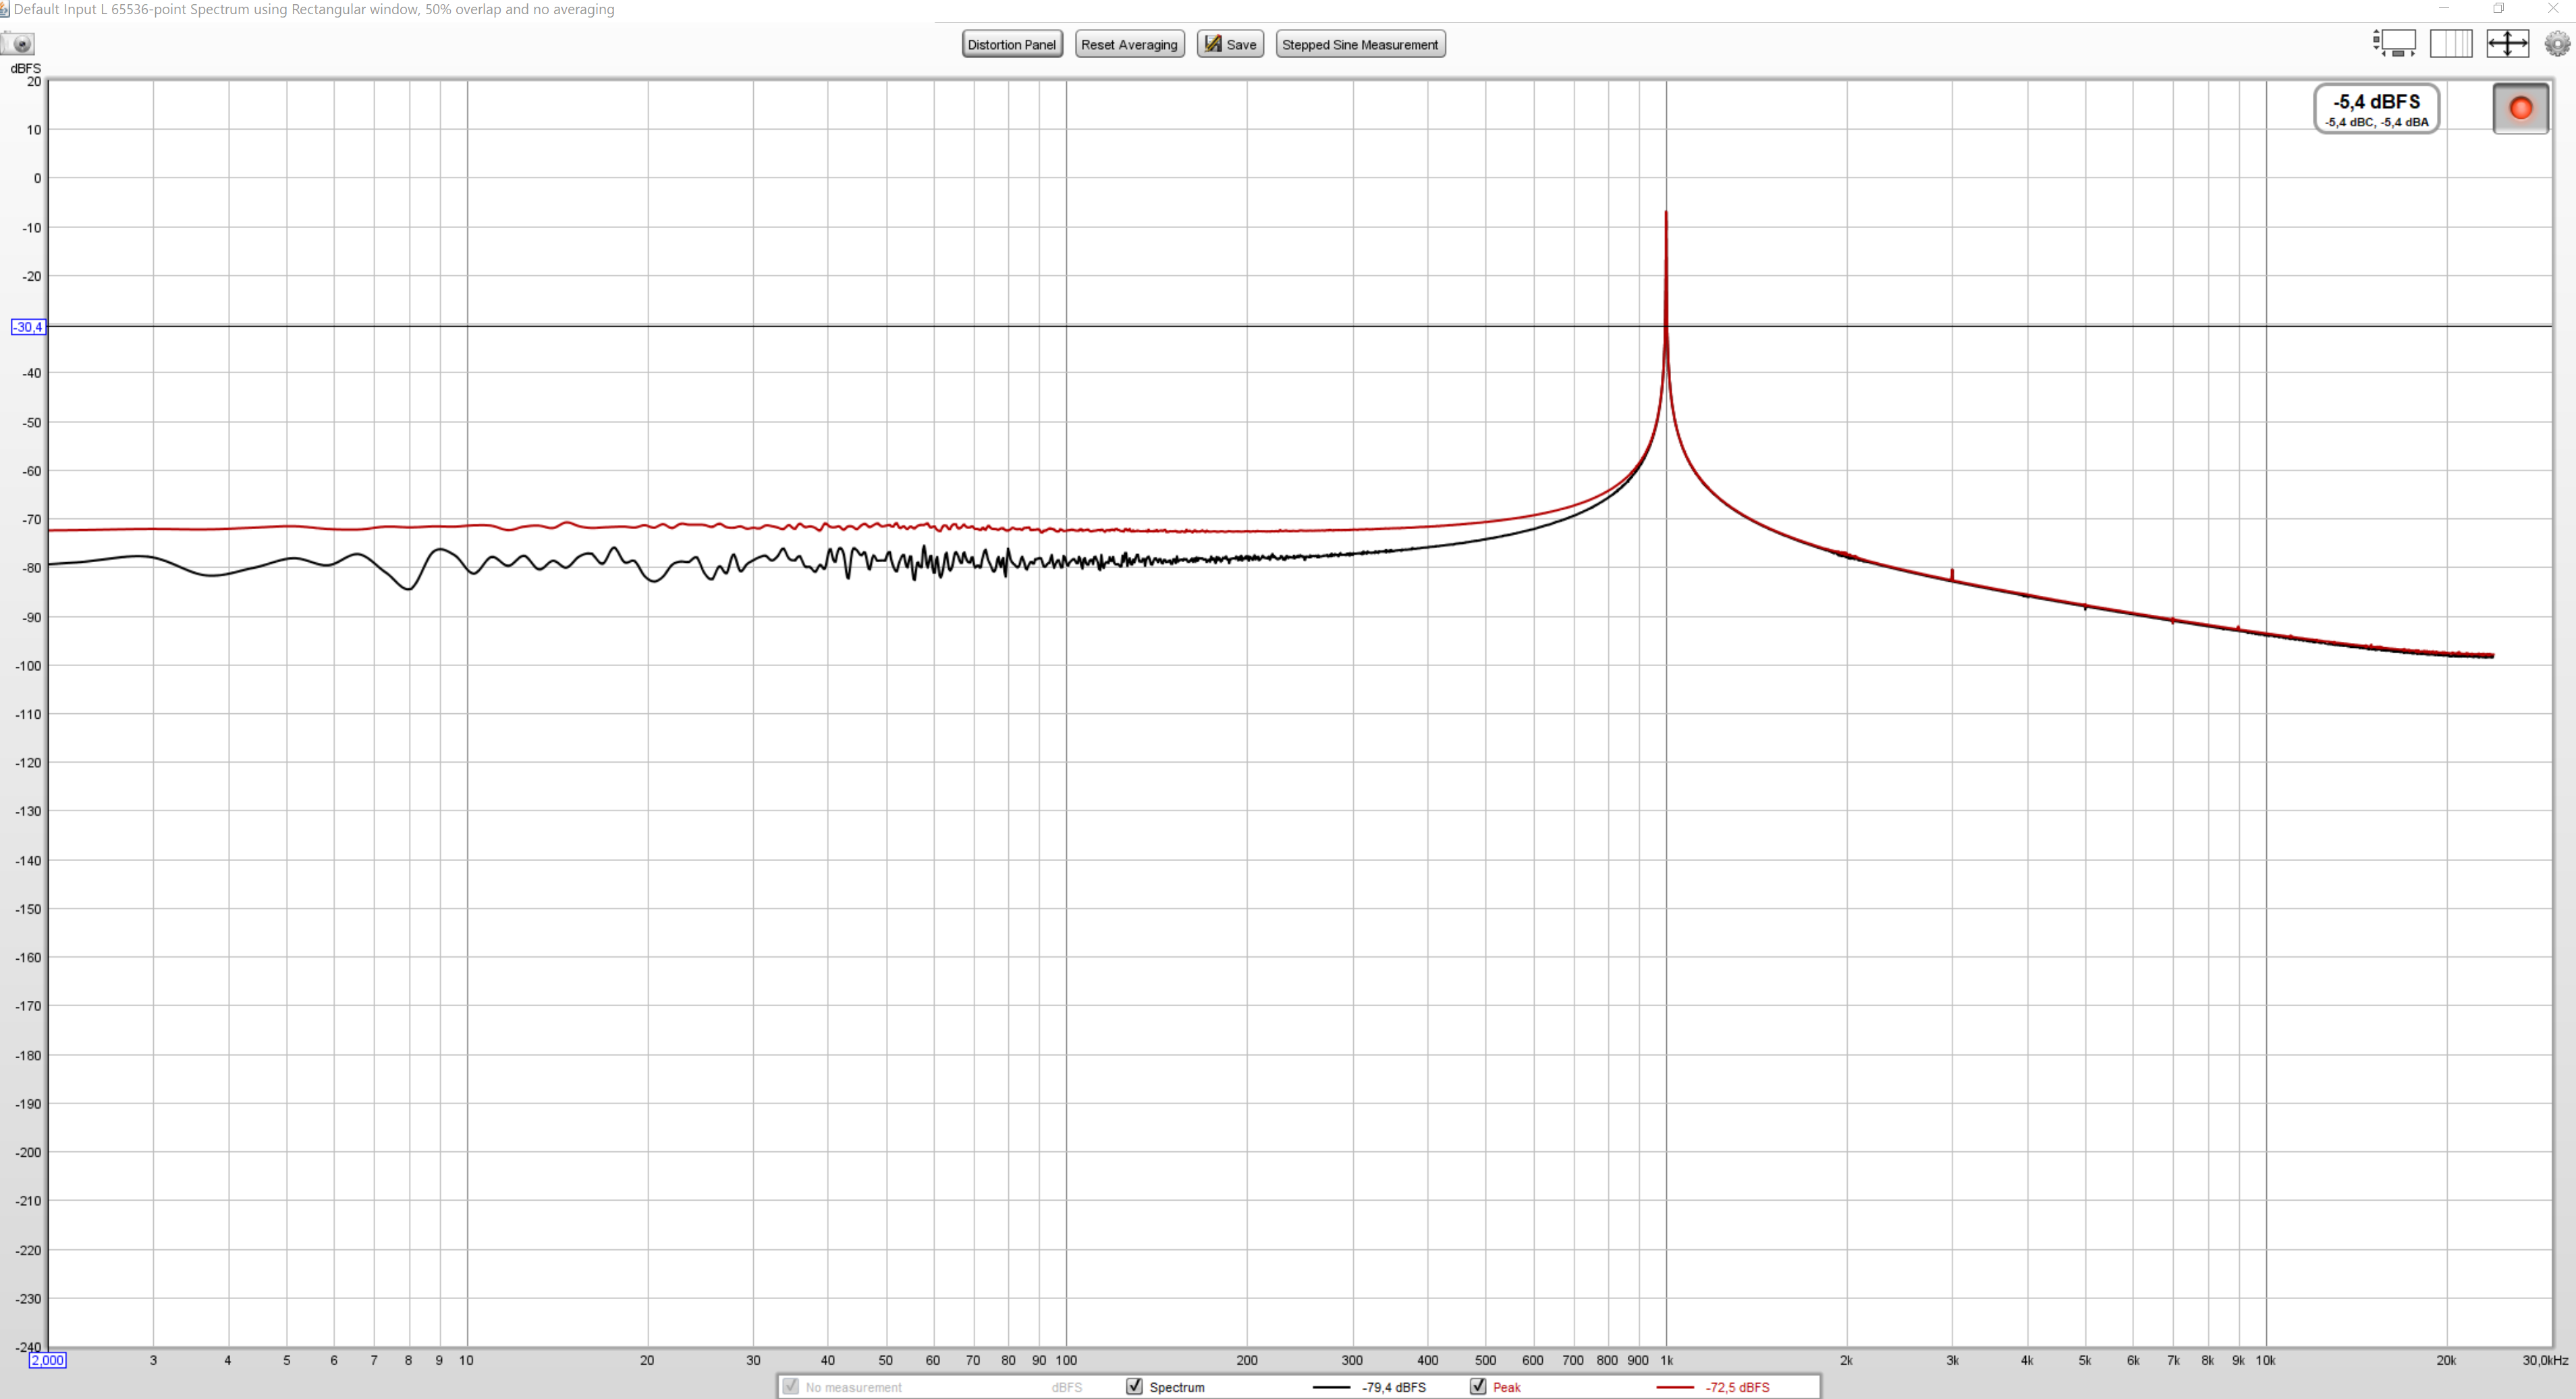Click the red Peak trace line sample
Viewport: 2576px width, 1399px height.
pyautogui.click(x=1675, y=1387)
